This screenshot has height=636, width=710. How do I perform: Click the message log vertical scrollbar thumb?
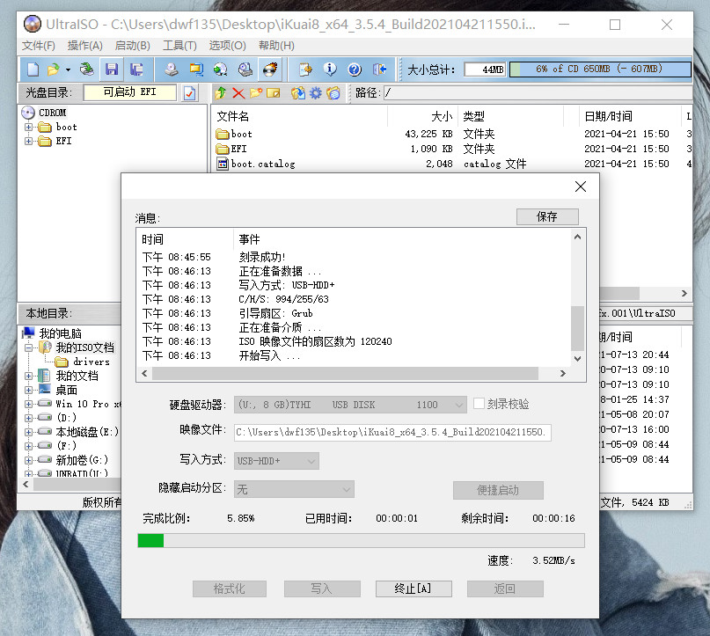[577, 328]
